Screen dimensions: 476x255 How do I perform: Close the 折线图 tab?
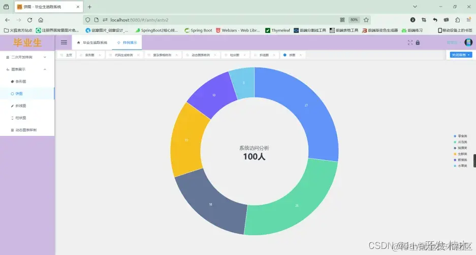click(x=274, y=55)
